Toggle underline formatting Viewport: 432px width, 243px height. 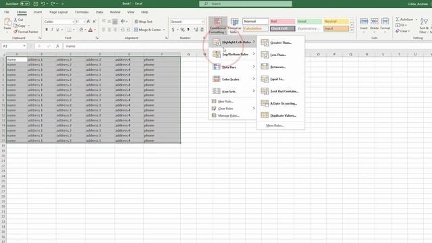point(57,30)
